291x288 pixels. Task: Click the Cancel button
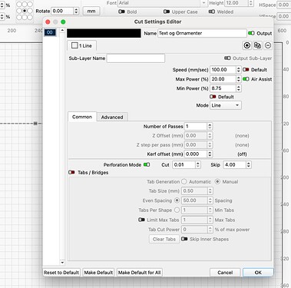click(x=225, y=273)
